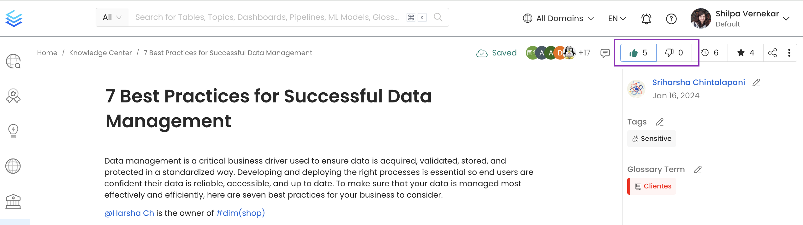Click the notification bell icon
The image size is (803, 225).
tap(646, 19)
